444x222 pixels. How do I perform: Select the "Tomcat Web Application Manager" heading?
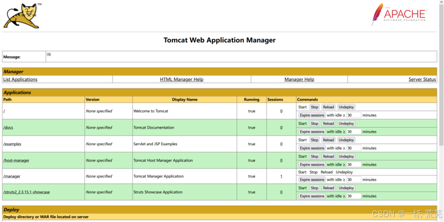[219, 40]
